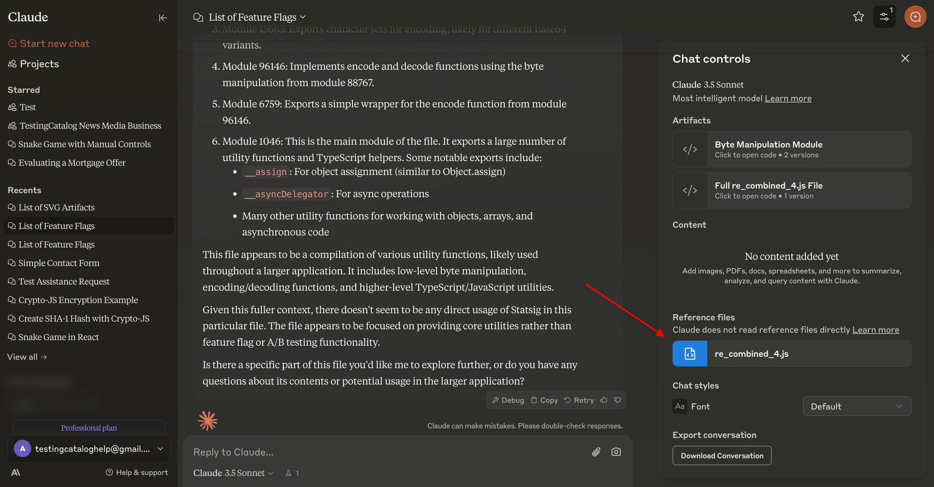Open the Font style dropdown showing Default

tap(856, 406)
